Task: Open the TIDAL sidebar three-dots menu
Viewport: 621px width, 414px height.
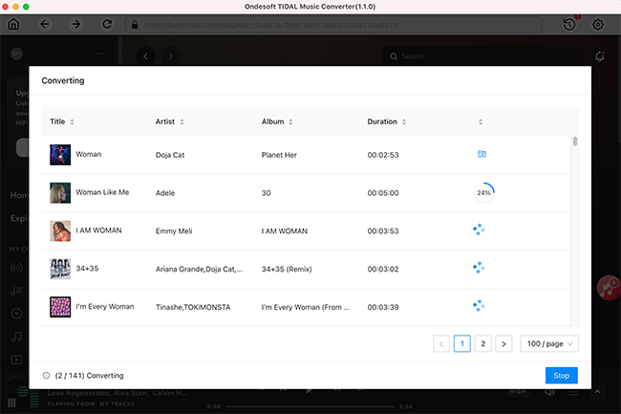Action: click(x=100, y=54)
